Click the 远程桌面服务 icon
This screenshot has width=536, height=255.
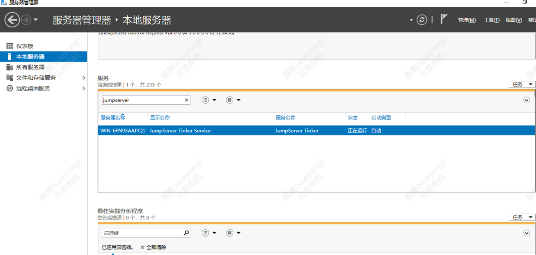(x=10, y=88)
